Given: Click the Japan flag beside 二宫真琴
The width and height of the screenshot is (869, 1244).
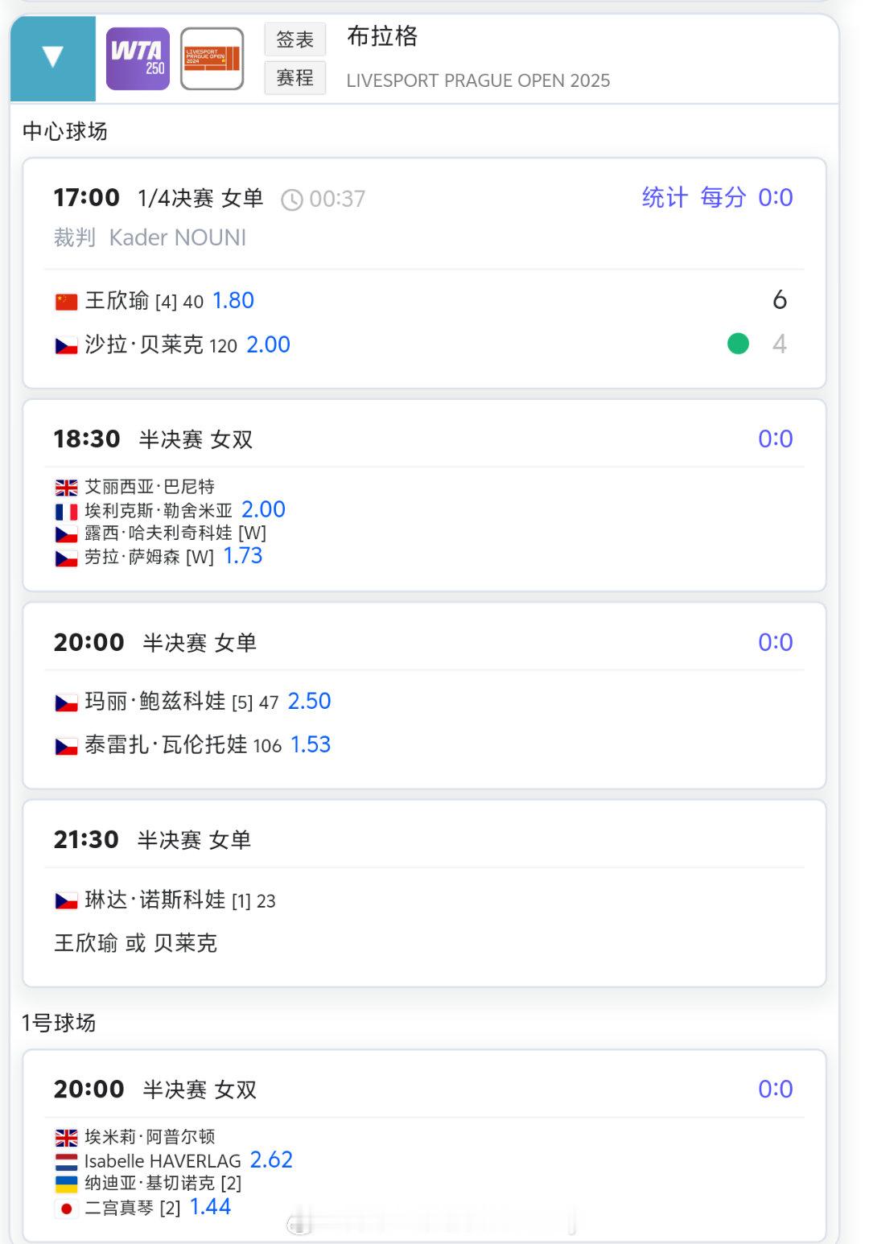Looking at the screenshot, I should pyautogui.click(x=66, y=1209).
